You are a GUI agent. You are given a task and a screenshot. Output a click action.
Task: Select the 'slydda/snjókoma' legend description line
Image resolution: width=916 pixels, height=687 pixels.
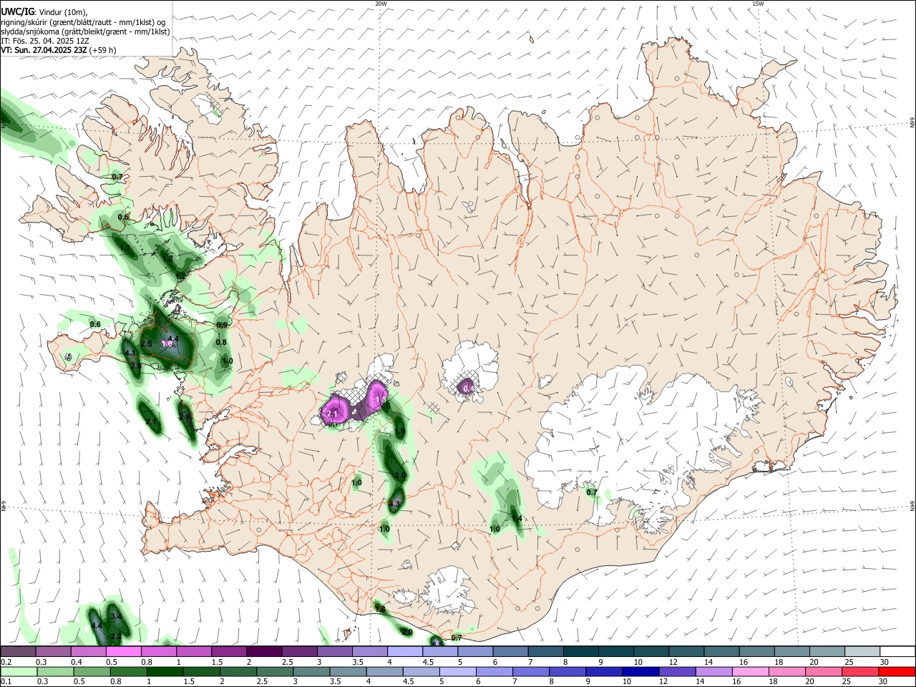pos(85,31)
